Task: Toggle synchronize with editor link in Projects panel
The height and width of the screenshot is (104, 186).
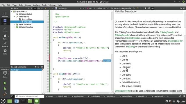Action: (35, 8)
